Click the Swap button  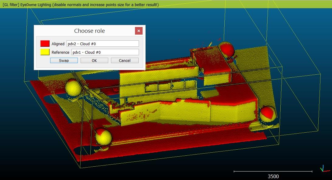pyautogui.click(x=64, y=60)
